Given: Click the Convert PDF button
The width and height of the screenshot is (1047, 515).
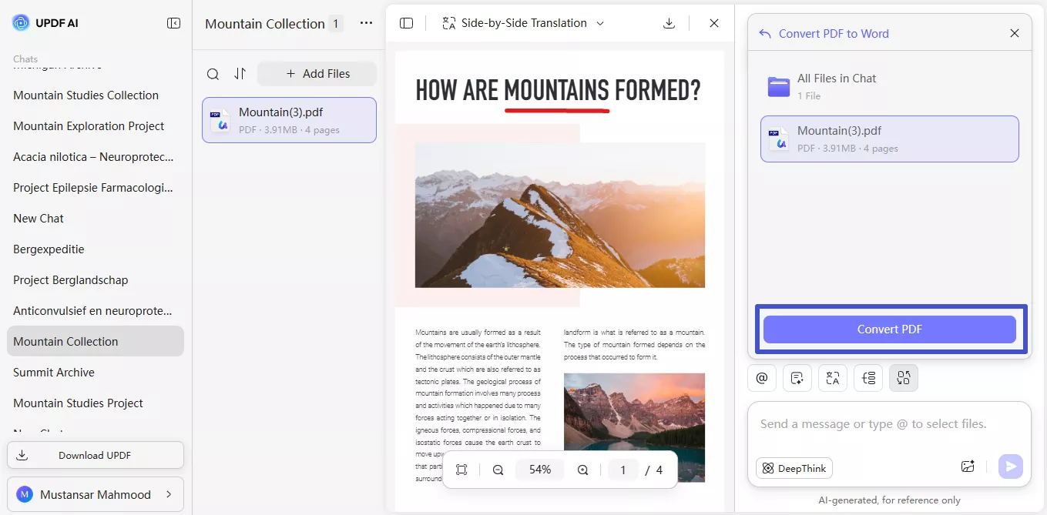Looking at the screenshot, I should [x=889, y=329].
